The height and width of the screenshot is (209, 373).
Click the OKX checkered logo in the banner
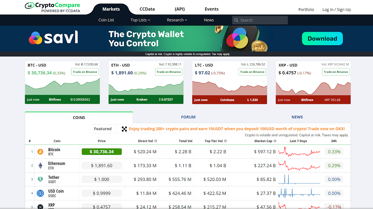pyautogui.click(x=124, y=129)
